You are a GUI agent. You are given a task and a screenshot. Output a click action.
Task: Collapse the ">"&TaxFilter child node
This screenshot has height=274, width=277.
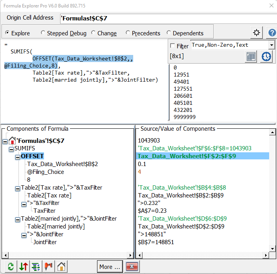[x=24, y=205]
